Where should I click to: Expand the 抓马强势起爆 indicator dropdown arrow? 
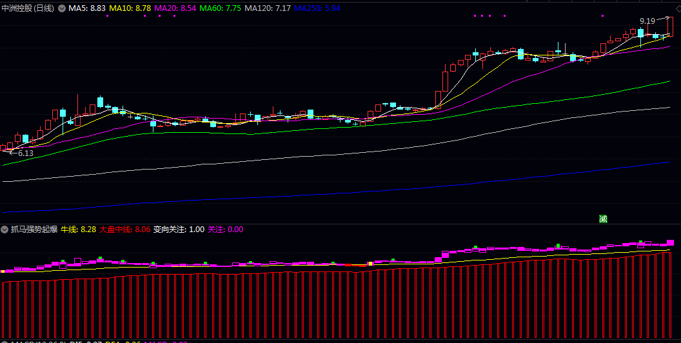pos(5,229)
